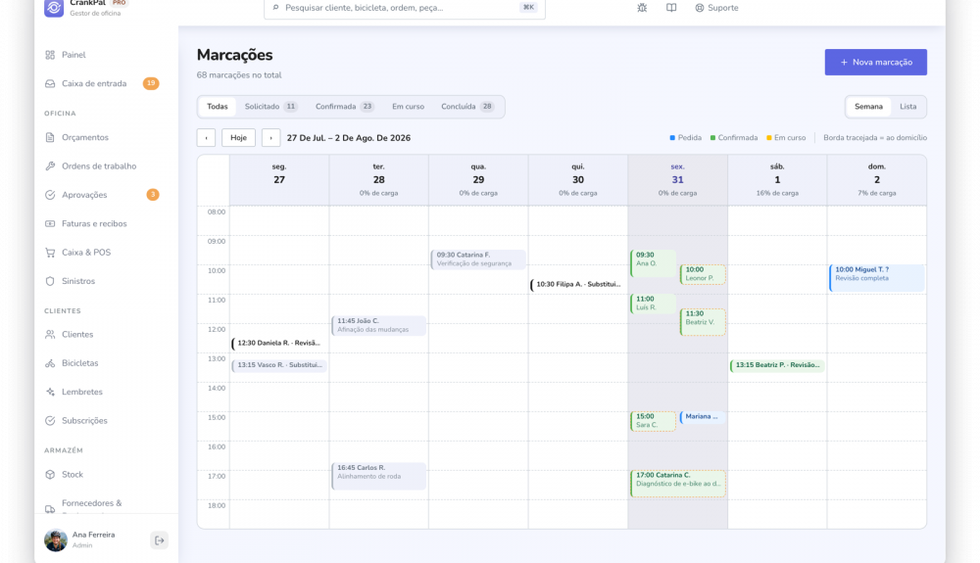The width and height of the screenshot is (980, 563).
Task: Click the Subscrições icon
Action: click(50, 421)
